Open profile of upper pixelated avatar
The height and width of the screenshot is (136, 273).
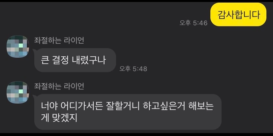pos(18,47)
